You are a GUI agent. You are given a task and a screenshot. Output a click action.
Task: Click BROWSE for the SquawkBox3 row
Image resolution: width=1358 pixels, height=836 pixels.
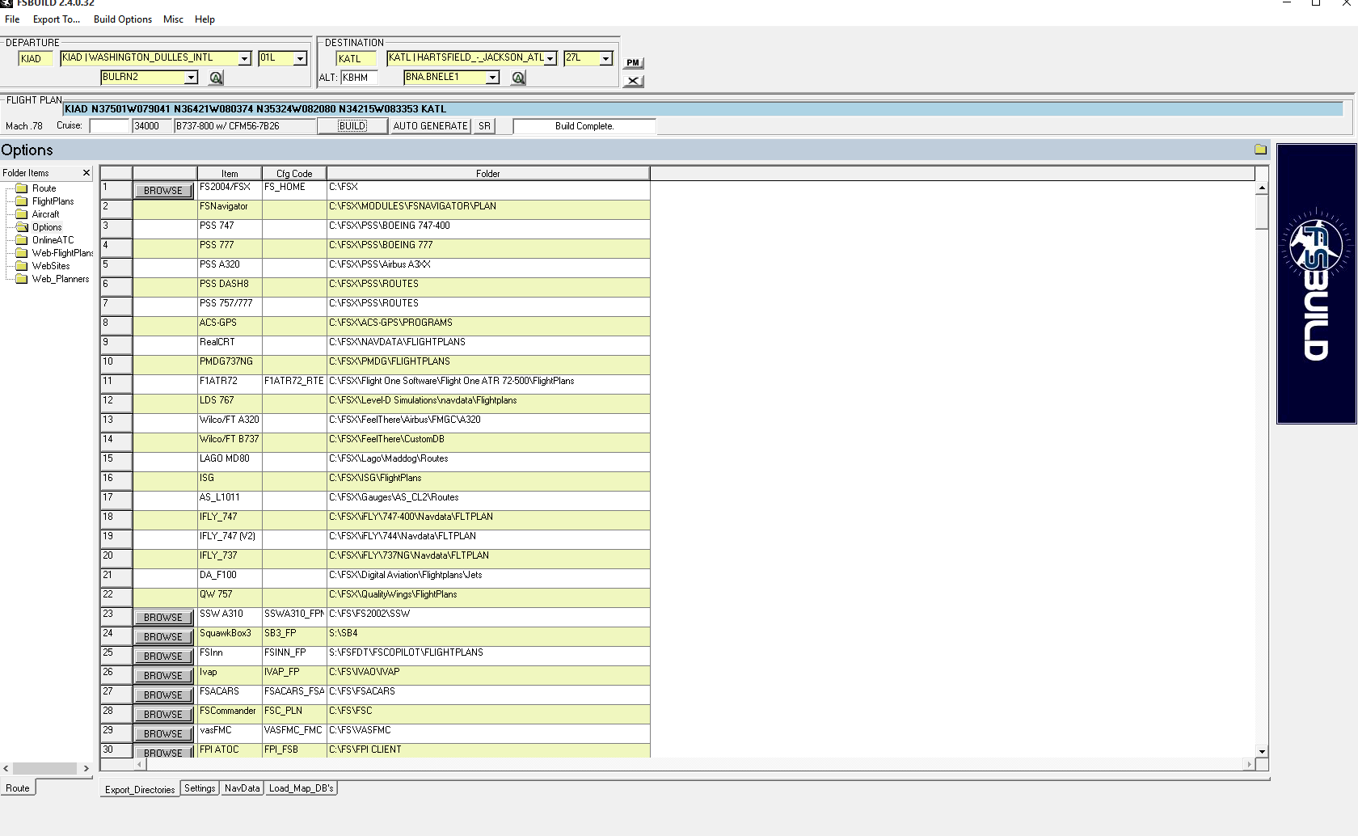click(x=163, y=637)
